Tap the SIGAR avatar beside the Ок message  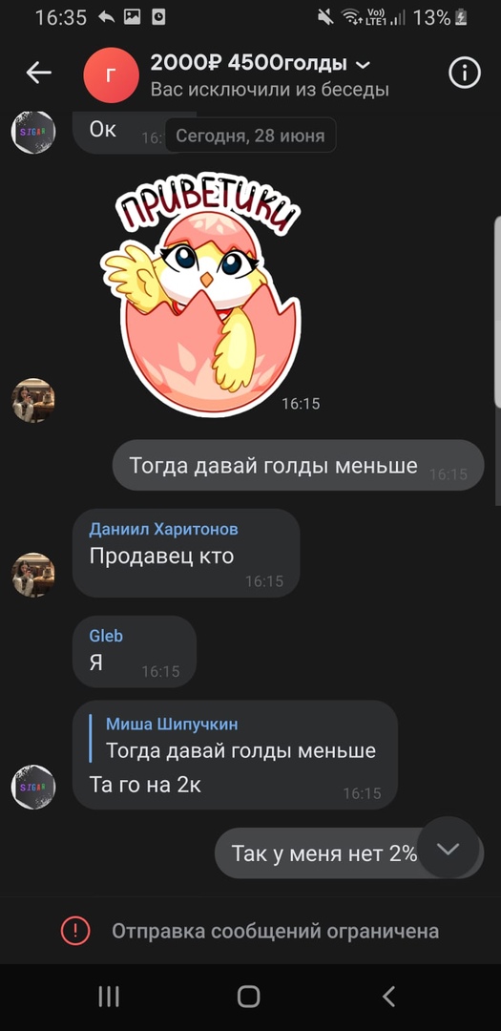point(32,132)
